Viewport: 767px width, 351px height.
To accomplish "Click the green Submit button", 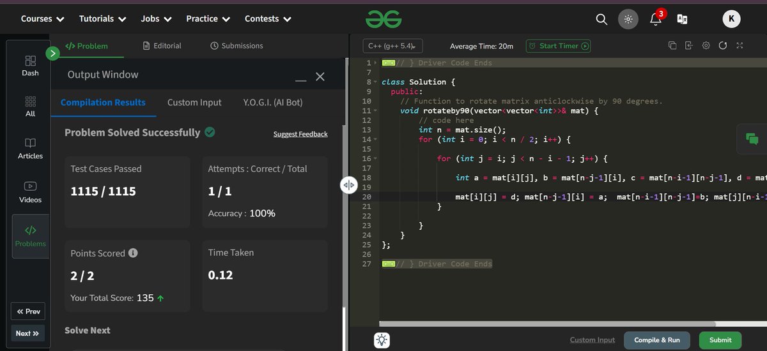I will coord(720,340).
